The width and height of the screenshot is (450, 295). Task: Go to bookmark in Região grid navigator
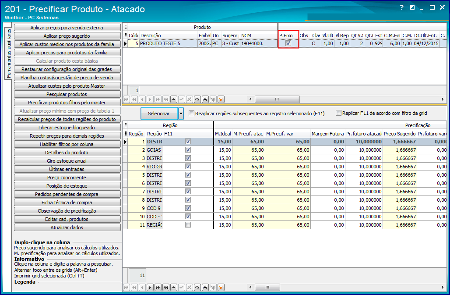coord(213,287)
